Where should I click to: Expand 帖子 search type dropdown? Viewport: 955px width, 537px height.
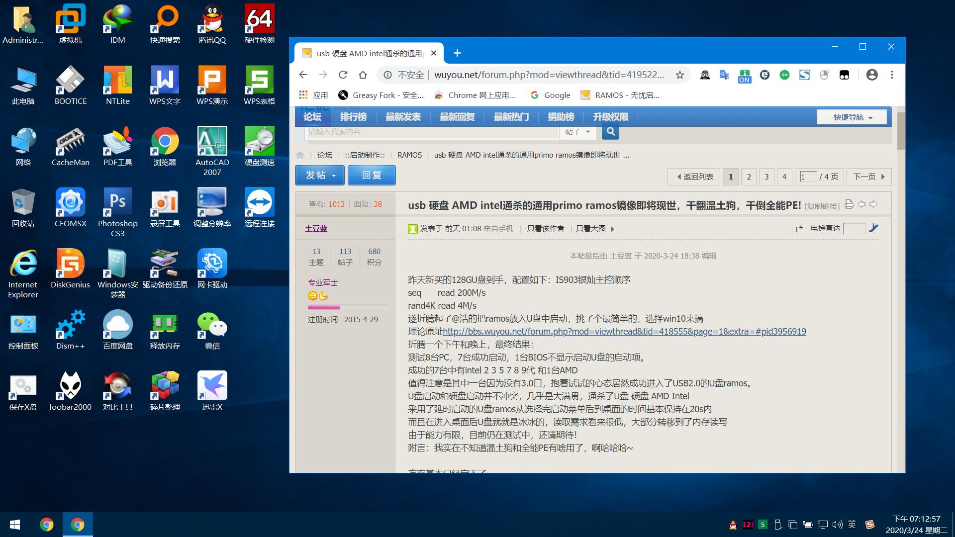click(577, 132)
